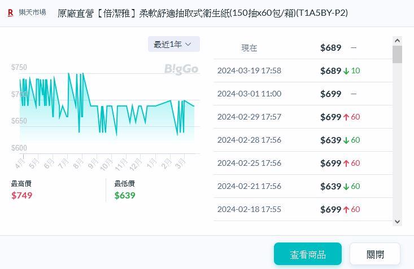This screenshot has height=269, width=414.
Task: Click the red up arrow on 2024-02-25 row
Action: point(346,164)
